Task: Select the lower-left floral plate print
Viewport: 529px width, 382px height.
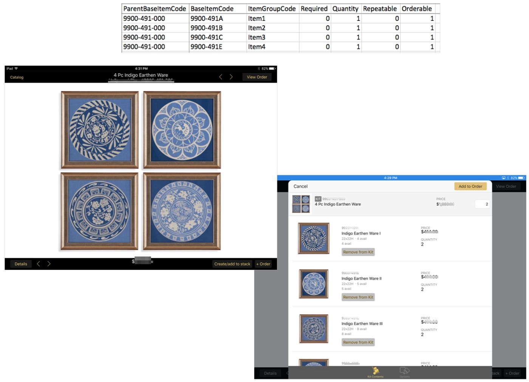Action: [99, 211]
